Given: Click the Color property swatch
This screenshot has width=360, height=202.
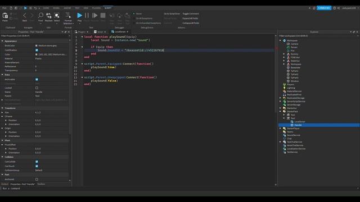Looking at the screenshot, I should (x=36, y=54).
